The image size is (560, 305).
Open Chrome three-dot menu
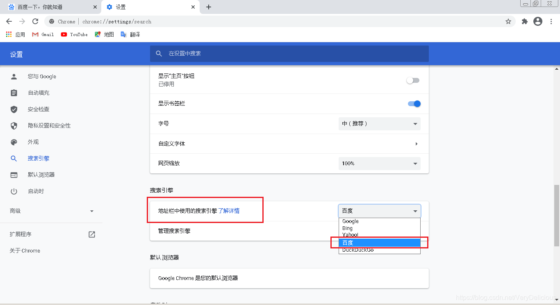tap(551, 21)
